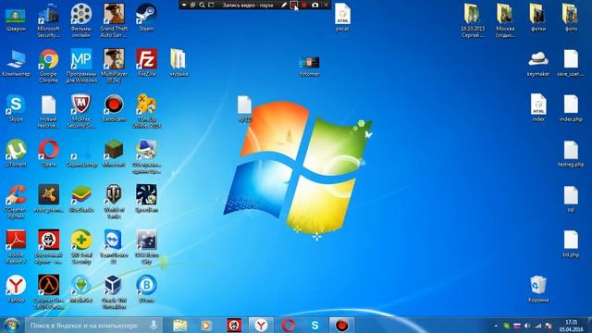The image size is (592, 333).
Task: Select the Skype desktop shortcut
Action: (16, 109)
